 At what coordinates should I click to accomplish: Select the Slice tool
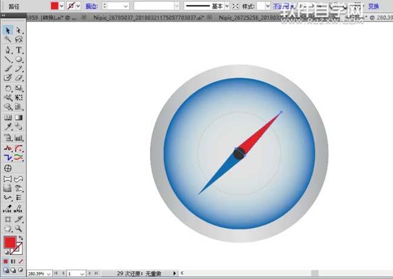coord(19,219)
